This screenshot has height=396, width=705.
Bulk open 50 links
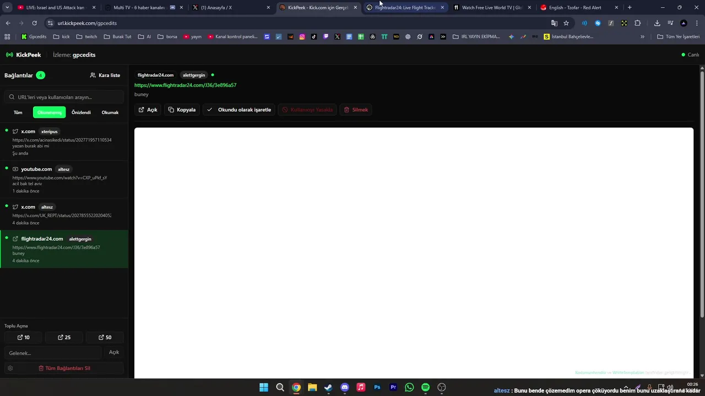click(105, 337)
